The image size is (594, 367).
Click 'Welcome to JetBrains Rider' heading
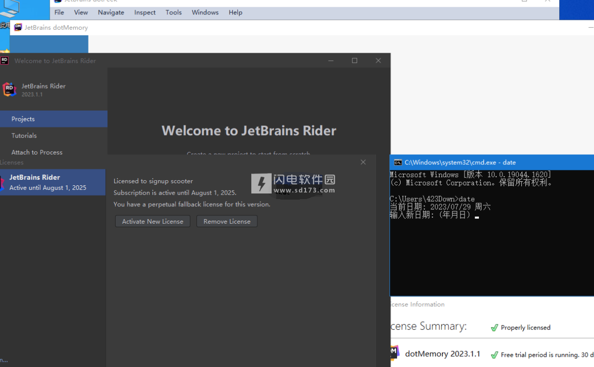click(x=249, y=131)
